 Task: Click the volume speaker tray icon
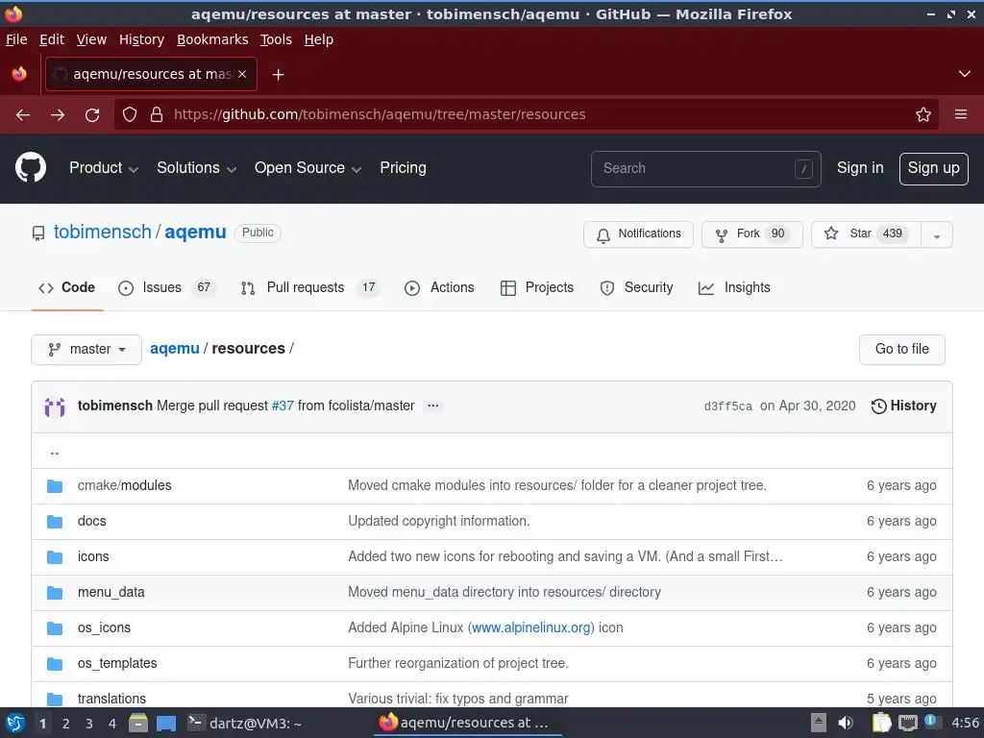point(846,723)
